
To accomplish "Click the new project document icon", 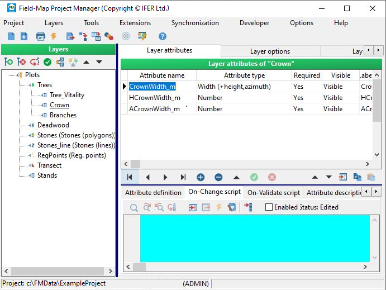I will [x=11, y=36].
